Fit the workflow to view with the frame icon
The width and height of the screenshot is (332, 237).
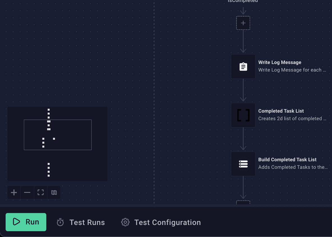point(41,193)
